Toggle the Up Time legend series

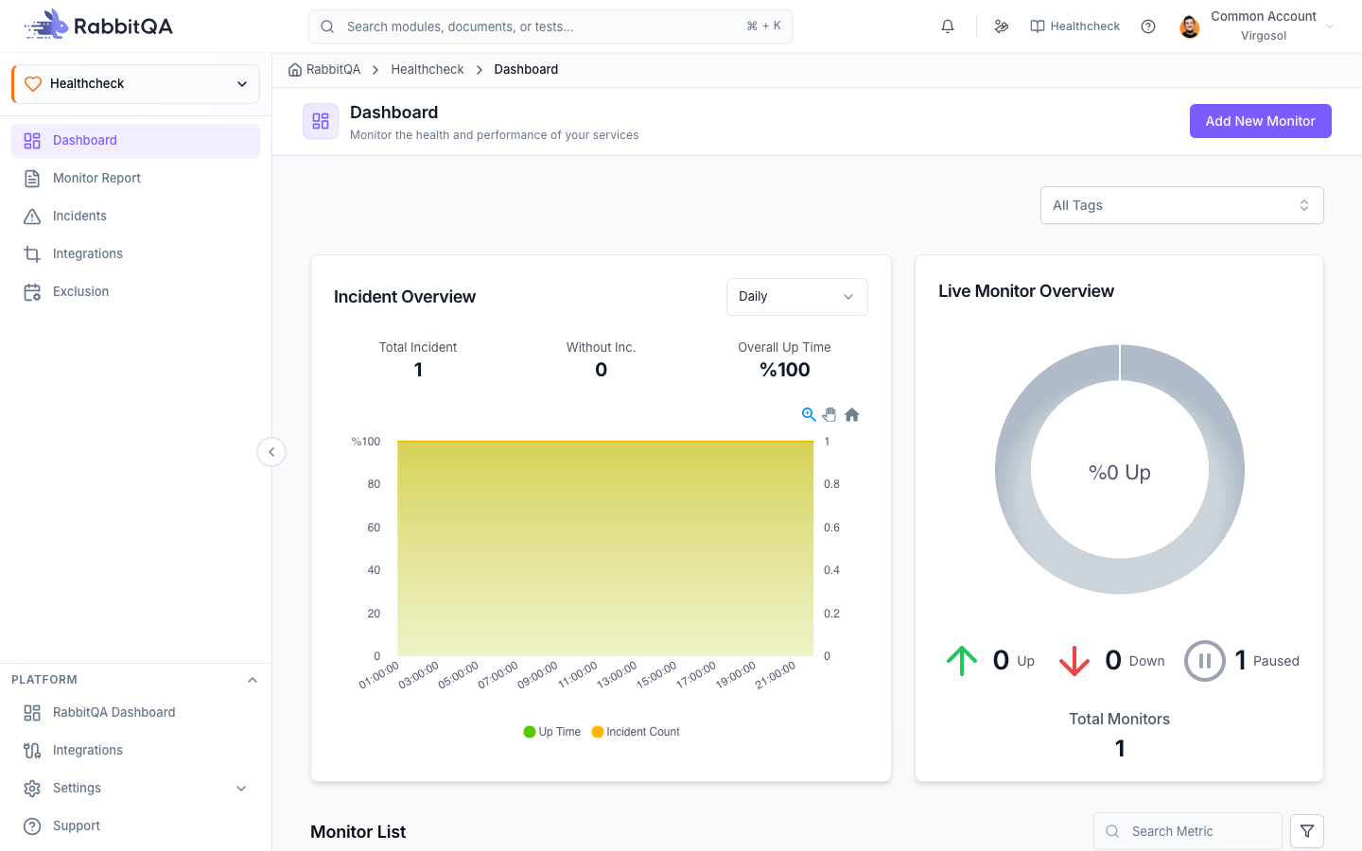552,732
